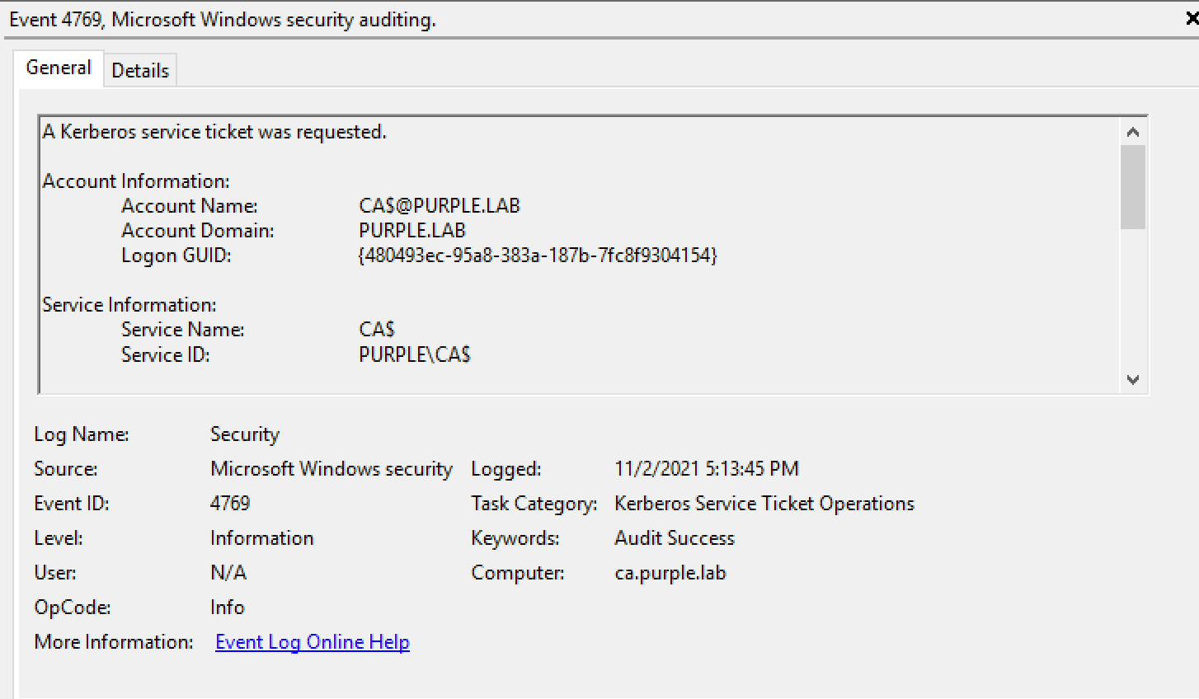1199x699 pixels.
Task: Click the Logged timestamp 11/2/2021 5:13:45 PM
Action: click(x=707, y=469)
